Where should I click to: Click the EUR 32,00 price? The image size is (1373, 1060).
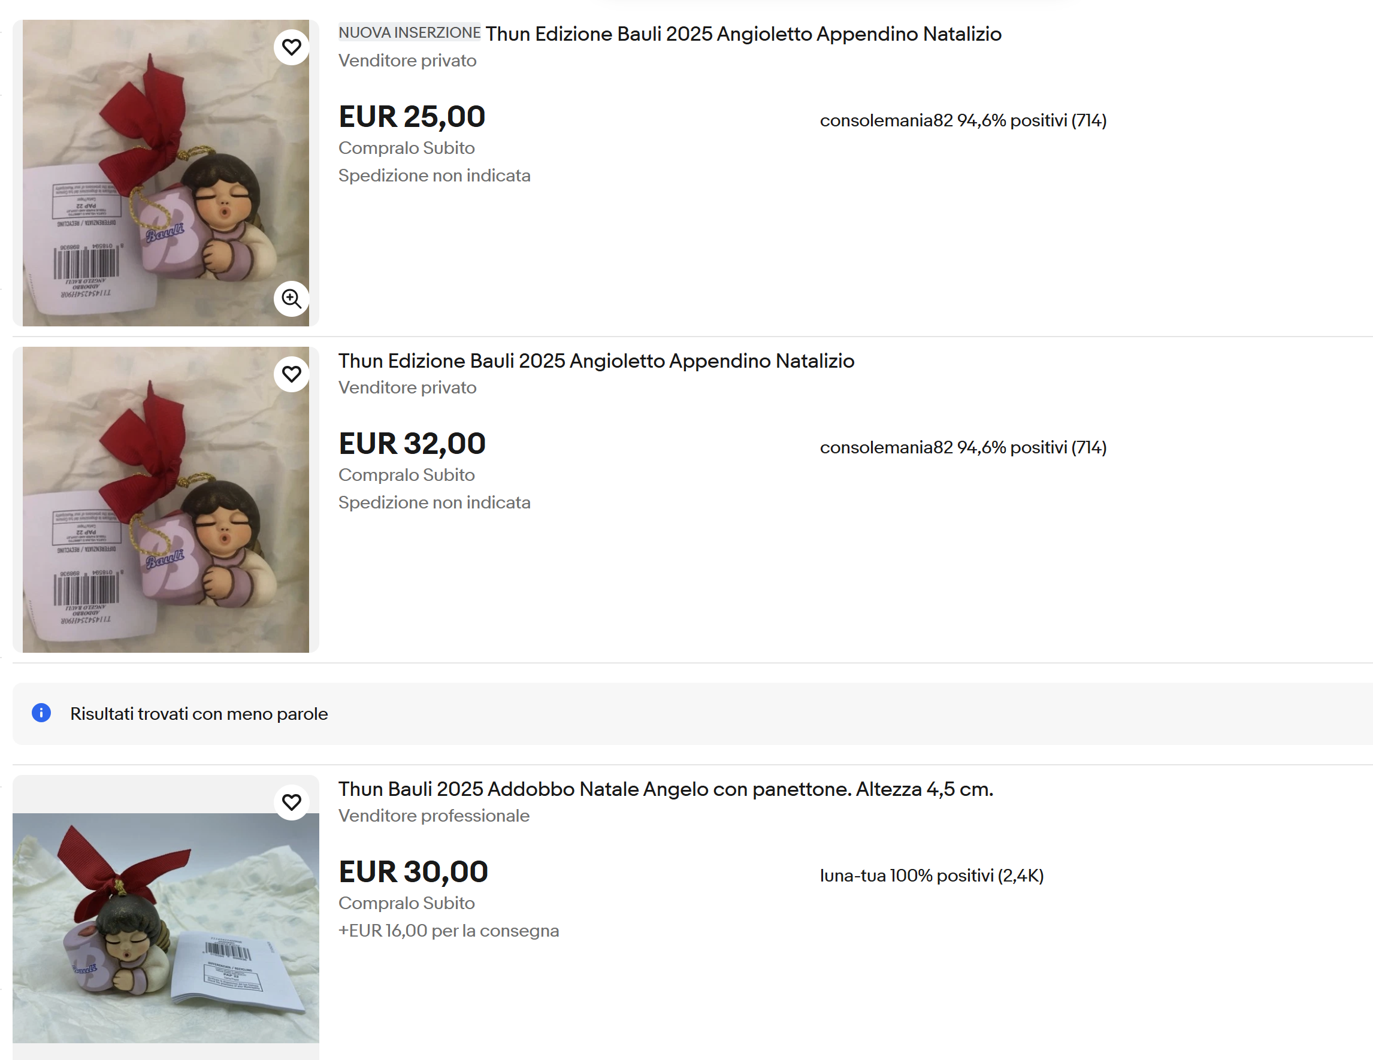click(x=412, y=444)
